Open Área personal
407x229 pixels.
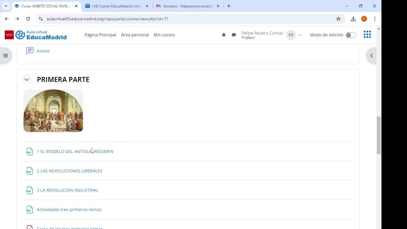(x=135, y=35)
